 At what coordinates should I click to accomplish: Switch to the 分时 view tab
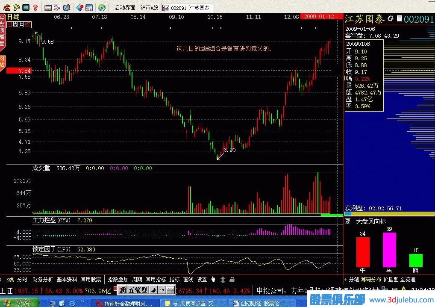coord(22,280)
